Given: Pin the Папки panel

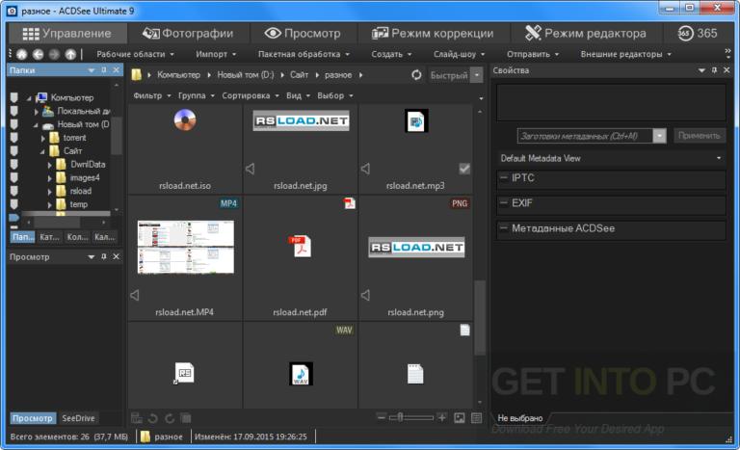Looking at the screenshot, I should [104, 70].
